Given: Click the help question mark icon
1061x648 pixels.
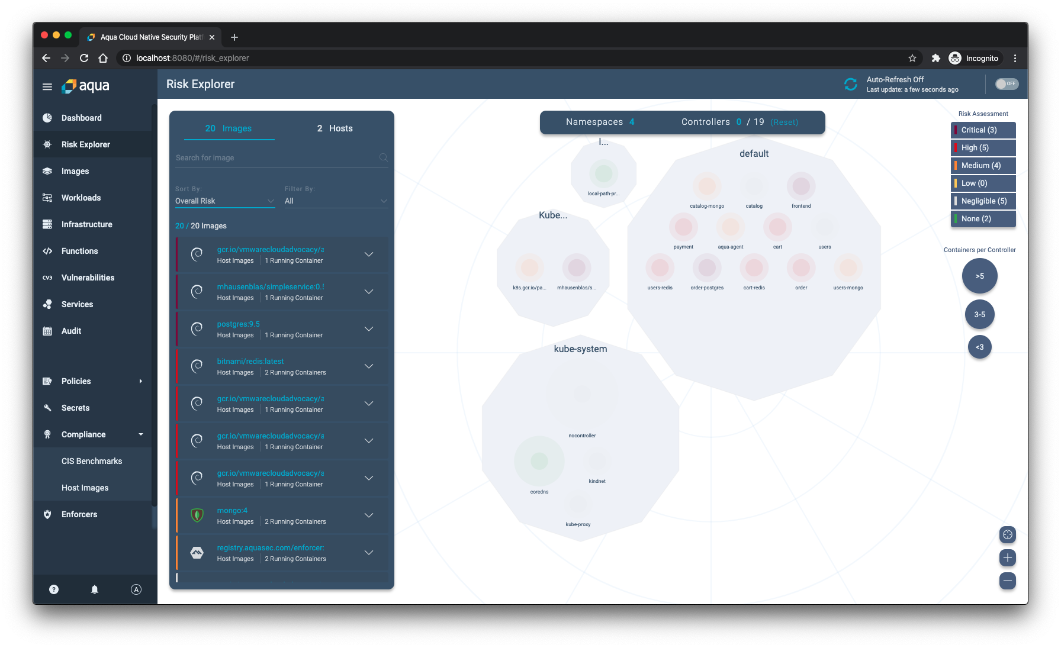Looking at the screenshot, I should (x=54, y=589).
